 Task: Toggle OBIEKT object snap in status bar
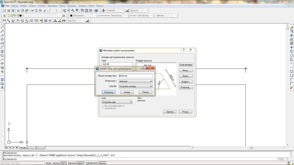(x=81, y=163)
